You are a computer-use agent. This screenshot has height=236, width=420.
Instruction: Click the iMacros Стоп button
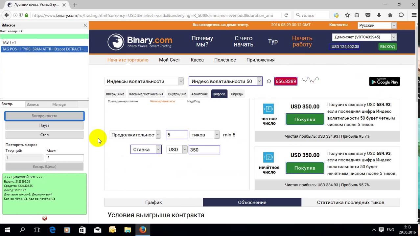[x=44, y=135]
